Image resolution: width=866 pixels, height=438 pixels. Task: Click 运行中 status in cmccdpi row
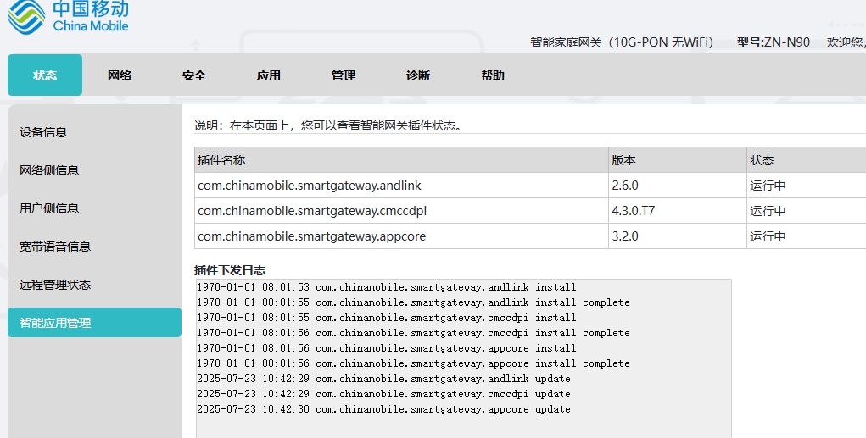click(768, 211)
